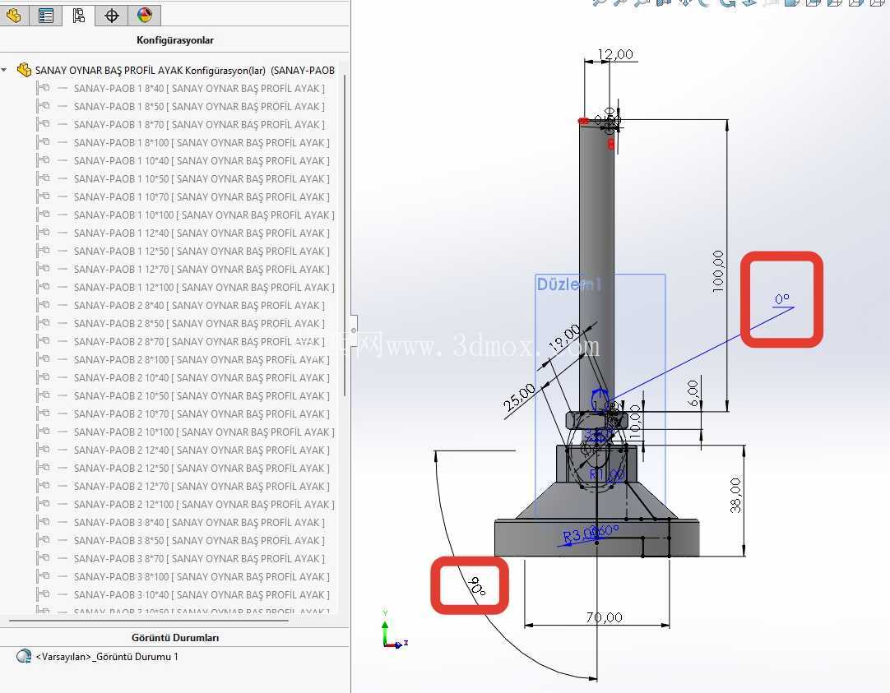The height and width of the screenshot is (693, 890).
Task: Select the ConfigurationManager tab
Action: point(79,16)
